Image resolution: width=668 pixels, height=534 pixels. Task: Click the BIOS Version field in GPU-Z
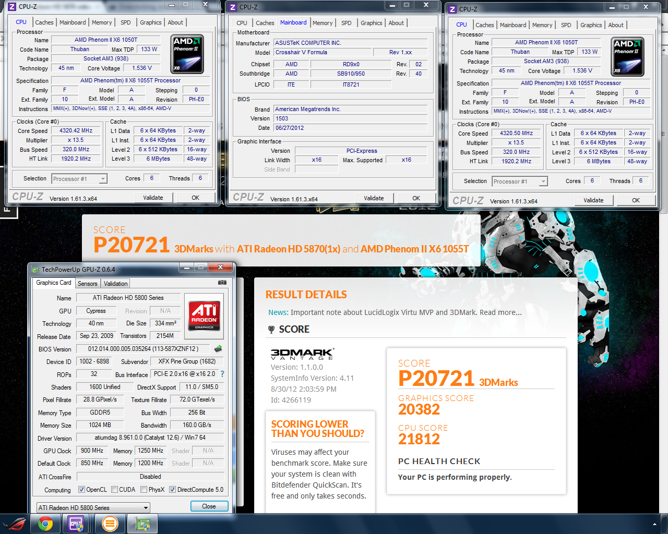[144, 349]
